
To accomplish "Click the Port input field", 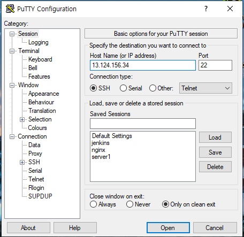I will click(x=215, y=65).
